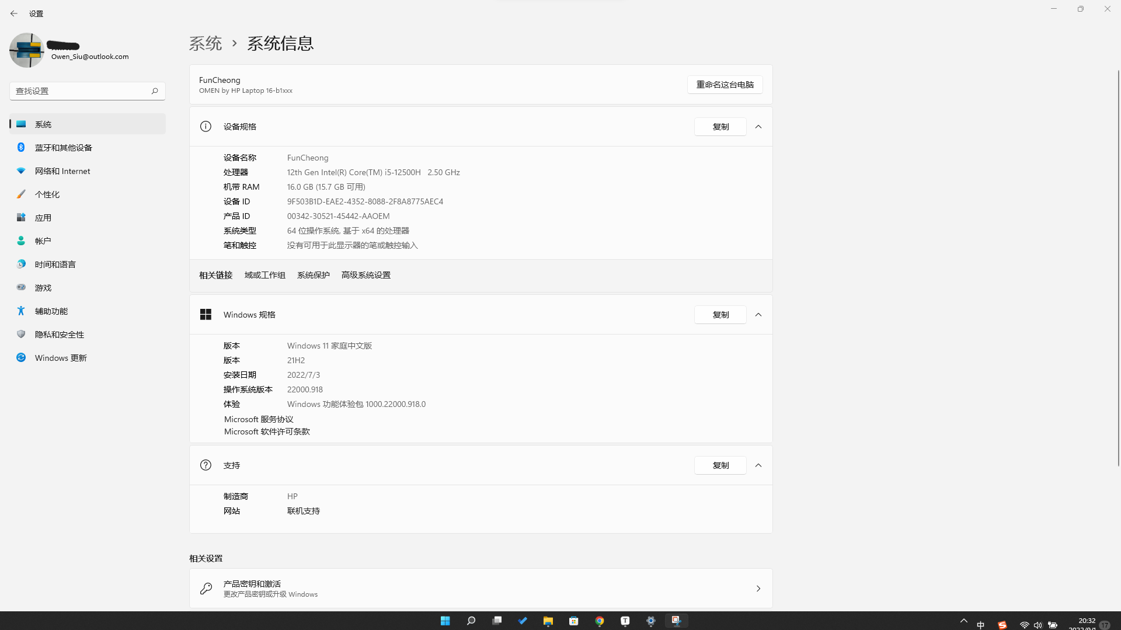This screenshot has height=630, width=1121.
Task: Click the Wi-Fi icon in system tray
Action: coord(1025,625)
